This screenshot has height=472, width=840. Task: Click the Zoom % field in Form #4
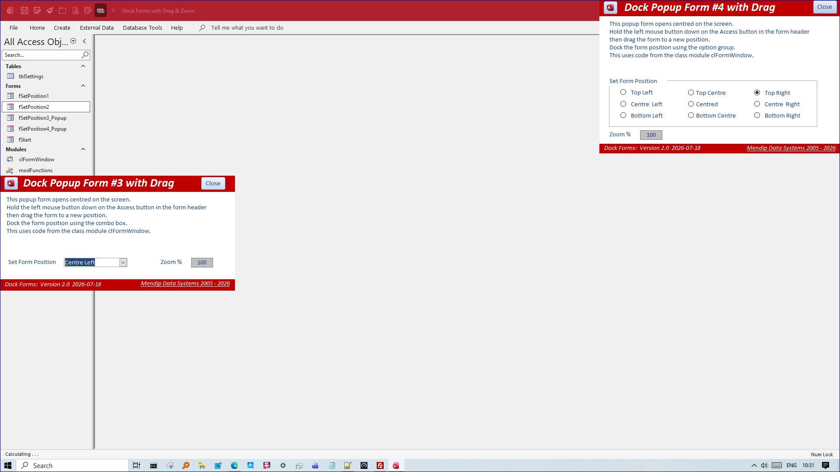651,135
